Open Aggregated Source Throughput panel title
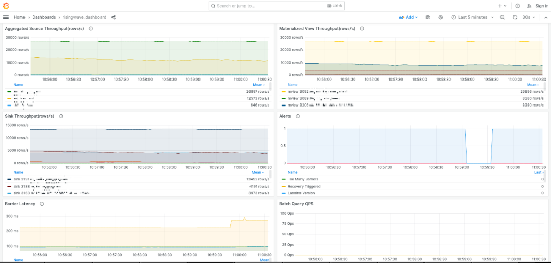Image resolution: width=551 pixels, height=263 pixels. 44,29
